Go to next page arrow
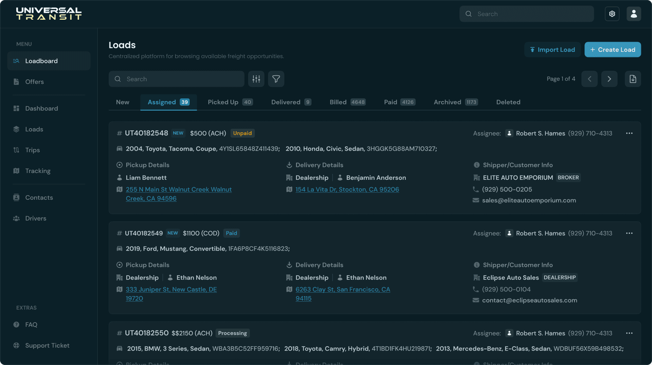652x365 pixels. (x=609, y=79)
